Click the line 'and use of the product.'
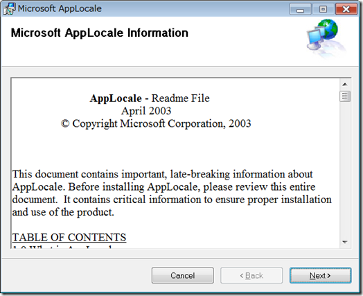Screen dimensions: 363x296 63,212
